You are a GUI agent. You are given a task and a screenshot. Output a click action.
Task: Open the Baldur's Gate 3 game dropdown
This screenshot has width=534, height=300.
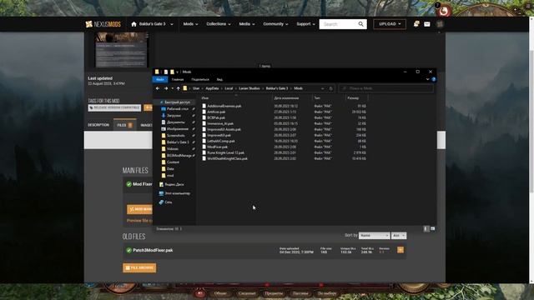(172, 24)
